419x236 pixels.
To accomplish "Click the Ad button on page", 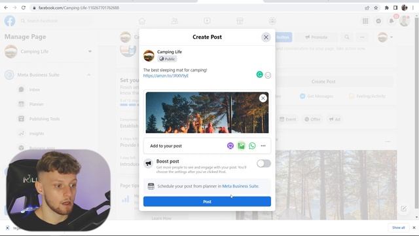I will (x=335, y=119).
